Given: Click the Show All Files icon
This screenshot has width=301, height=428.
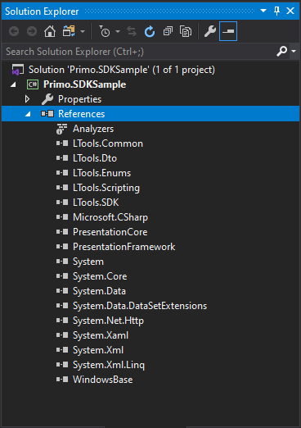Looking at the screenshot, I should [x=186, y=32].
